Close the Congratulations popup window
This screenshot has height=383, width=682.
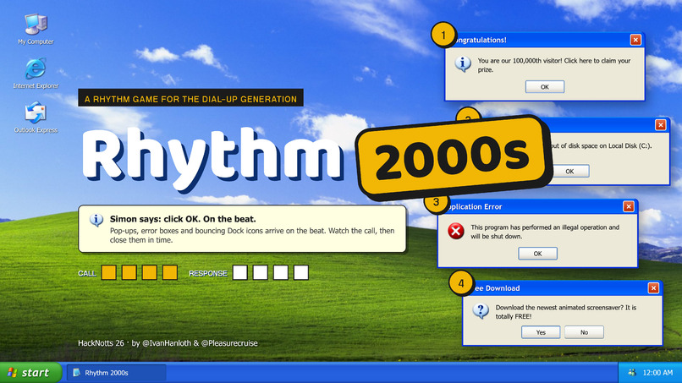coord(635,40)
